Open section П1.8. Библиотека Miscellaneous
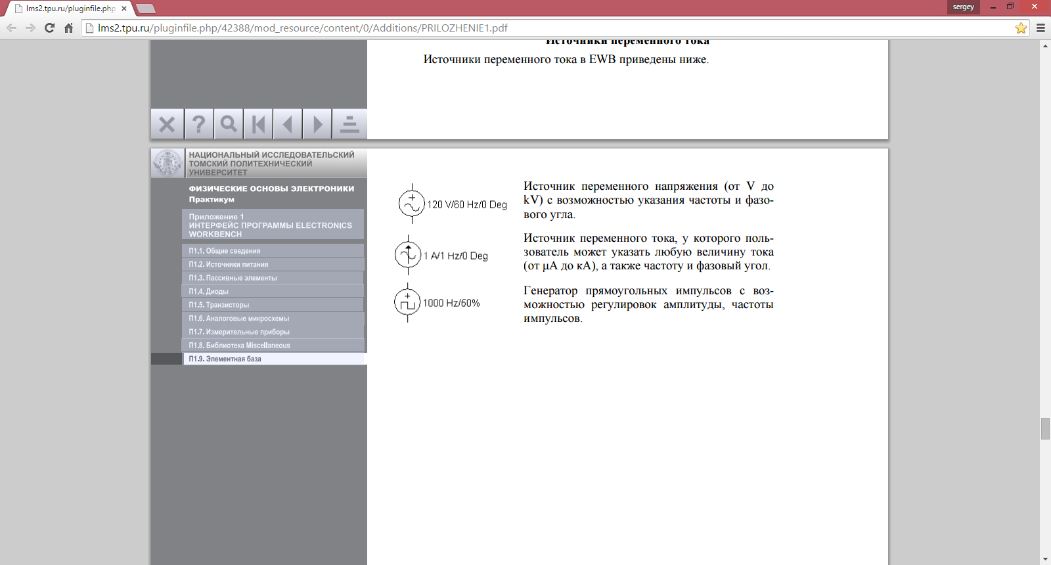 pos(273,345)
